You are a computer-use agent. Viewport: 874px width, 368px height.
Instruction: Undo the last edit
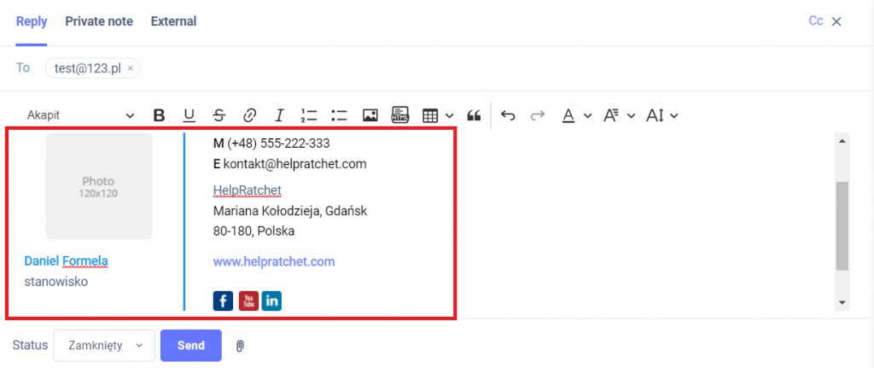508,115
